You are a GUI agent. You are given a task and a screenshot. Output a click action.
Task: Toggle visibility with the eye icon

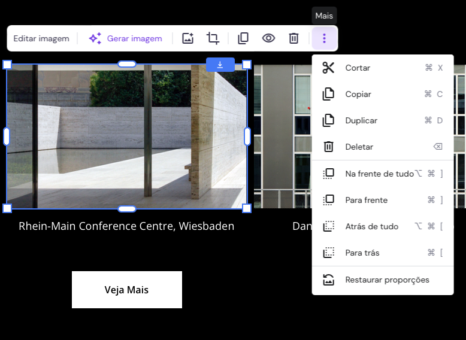[x=268, y=38]
